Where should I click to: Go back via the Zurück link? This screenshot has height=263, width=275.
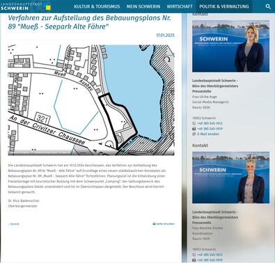click(x=14, y=224)
